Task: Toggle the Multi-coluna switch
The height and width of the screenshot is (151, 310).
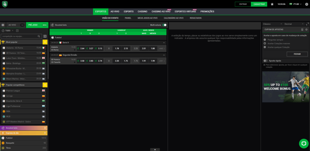Action: pos(164,25)
